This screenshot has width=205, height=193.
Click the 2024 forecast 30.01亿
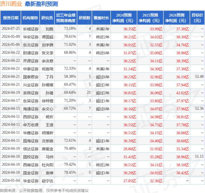(129, 45)
